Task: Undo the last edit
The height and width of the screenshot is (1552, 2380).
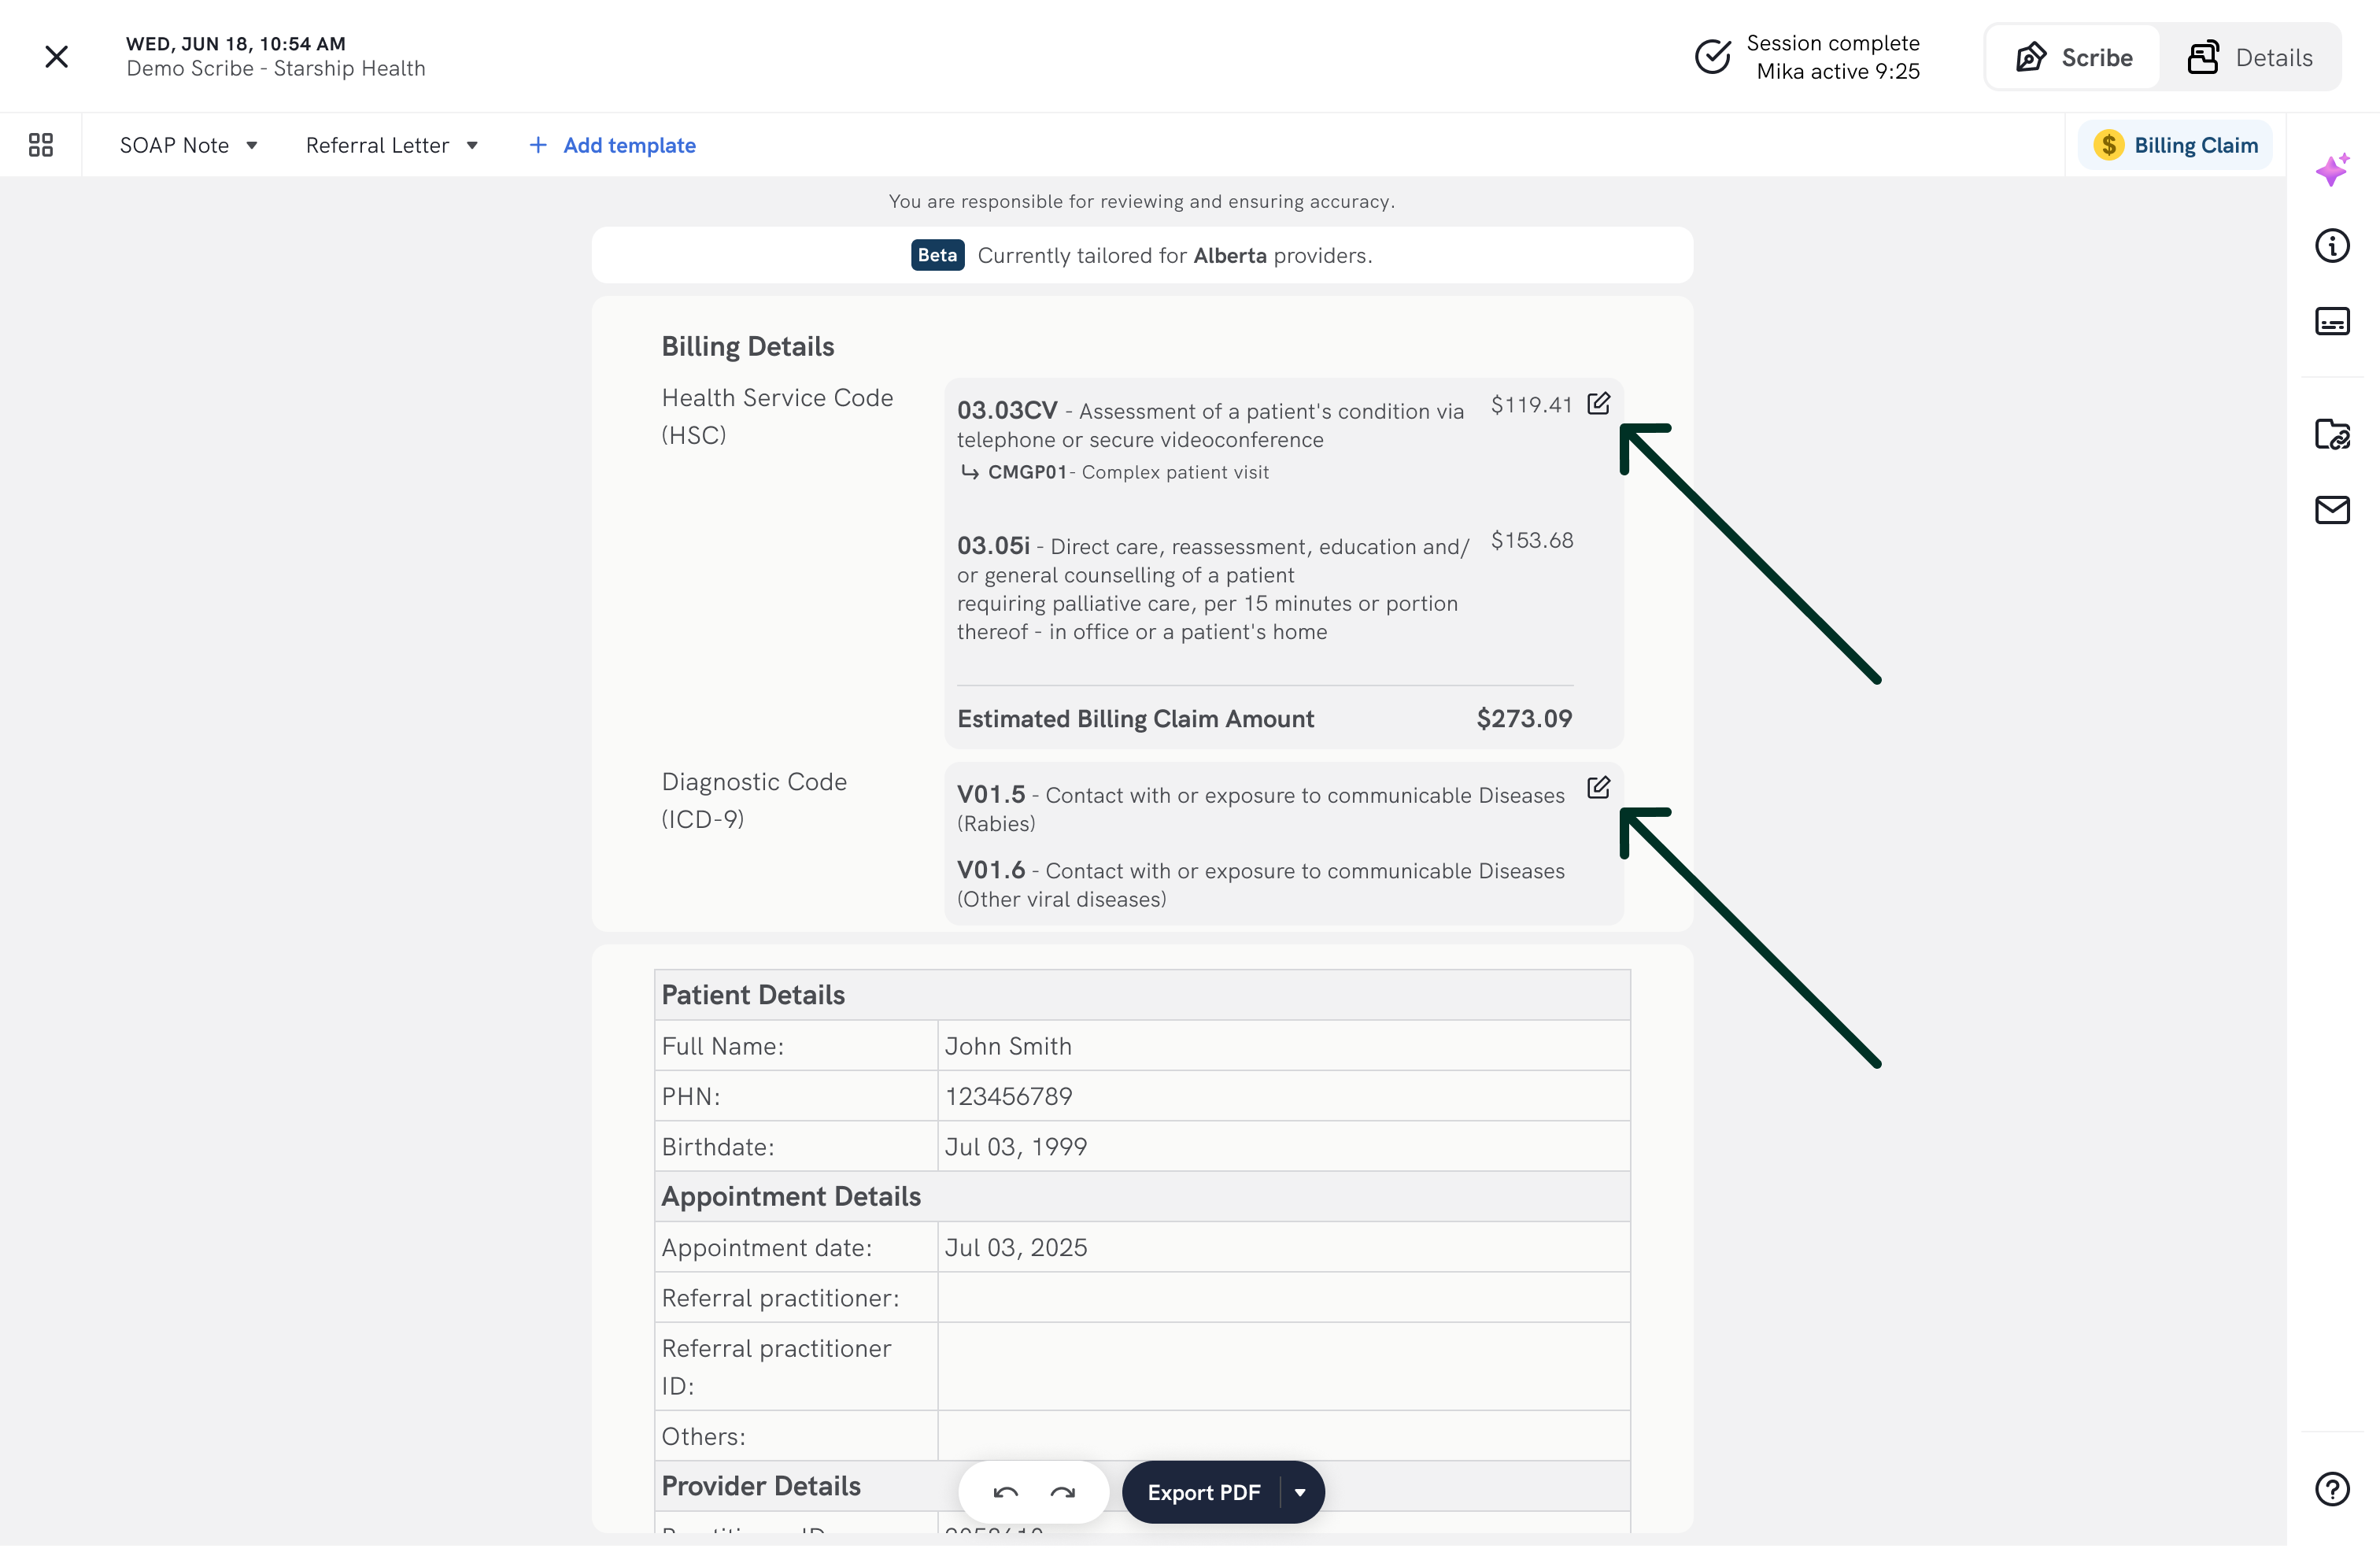Action: [1005, 1492]
